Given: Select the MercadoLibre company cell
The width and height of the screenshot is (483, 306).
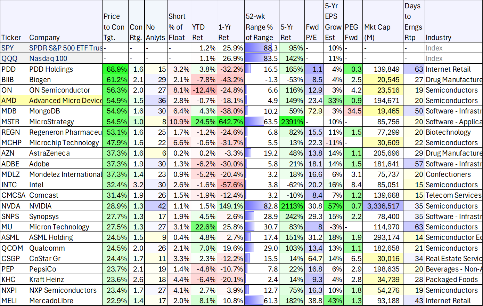Looking at the screenshot, I should (x=65, y=301).
